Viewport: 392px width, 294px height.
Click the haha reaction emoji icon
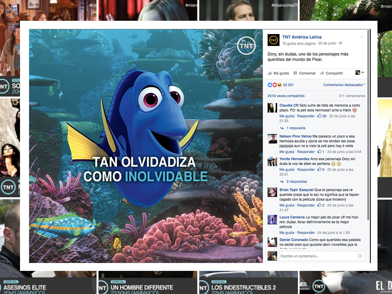point(279,85)
